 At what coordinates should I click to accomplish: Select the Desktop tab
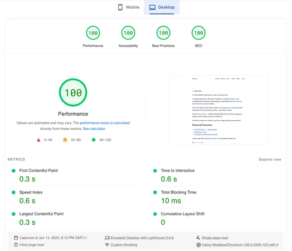coord(162,7)
